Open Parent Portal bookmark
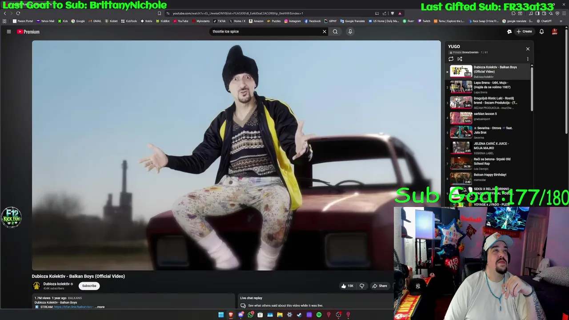Viewport: 569px width, 320px height. tap(23, 21)
